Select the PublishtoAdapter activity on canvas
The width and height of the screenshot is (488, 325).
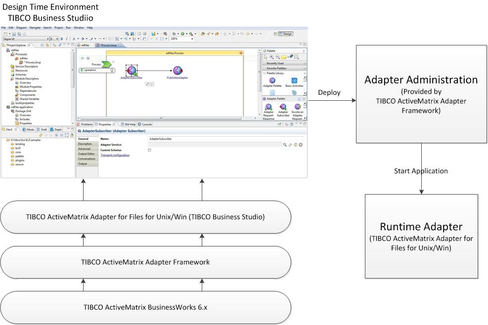pyautogui.click(x=177, y=71)
